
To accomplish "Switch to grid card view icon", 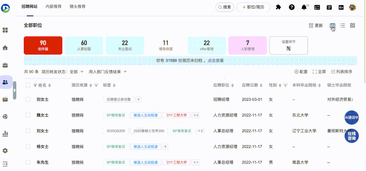I will pos(352,25).
